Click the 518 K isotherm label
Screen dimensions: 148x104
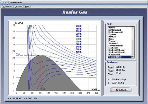(79, 49)
